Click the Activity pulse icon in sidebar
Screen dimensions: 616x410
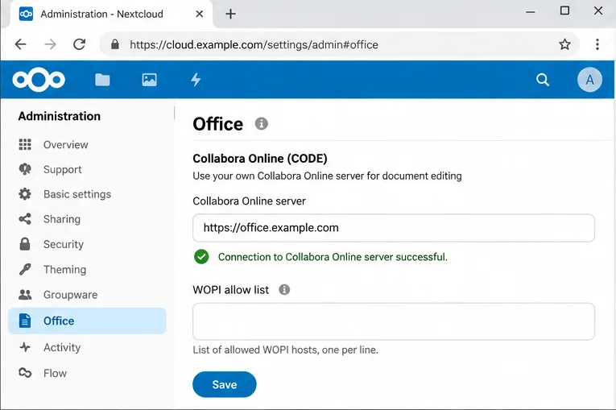point(25,347)
